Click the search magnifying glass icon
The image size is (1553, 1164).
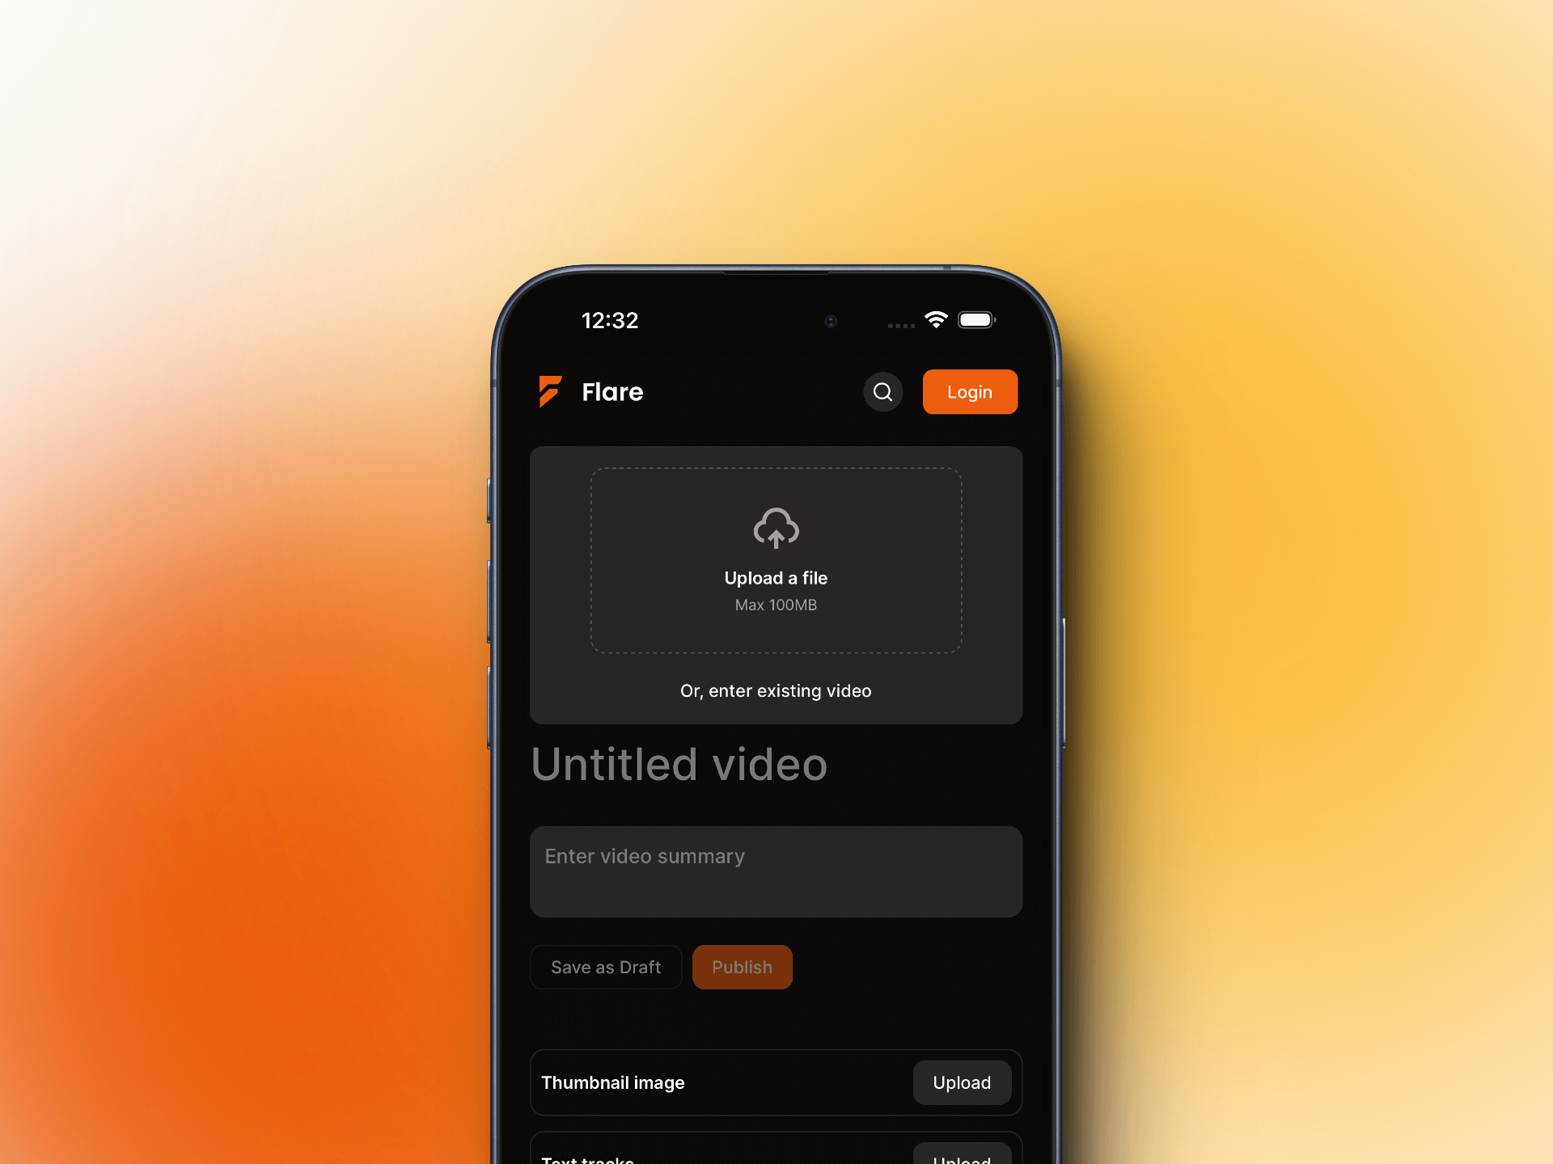tap(883, 391)
